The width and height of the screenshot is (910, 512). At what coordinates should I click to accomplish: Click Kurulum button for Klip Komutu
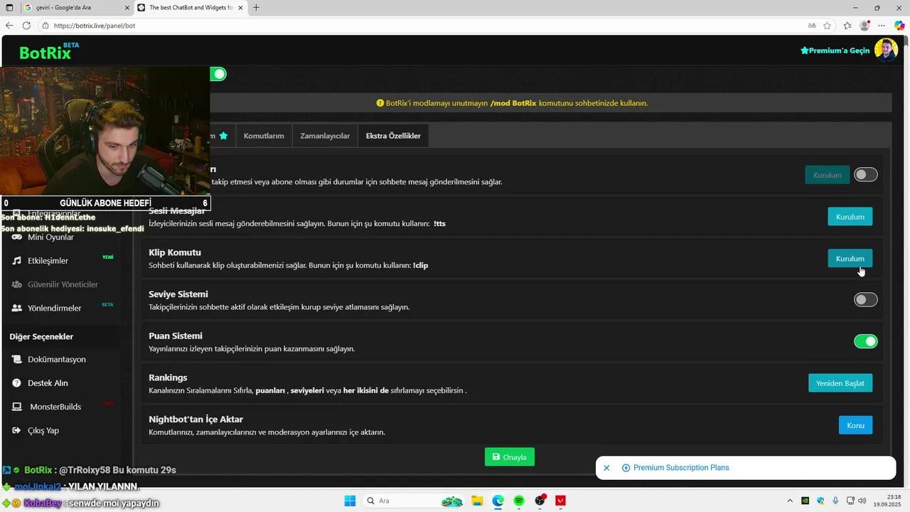coord(850,259)
